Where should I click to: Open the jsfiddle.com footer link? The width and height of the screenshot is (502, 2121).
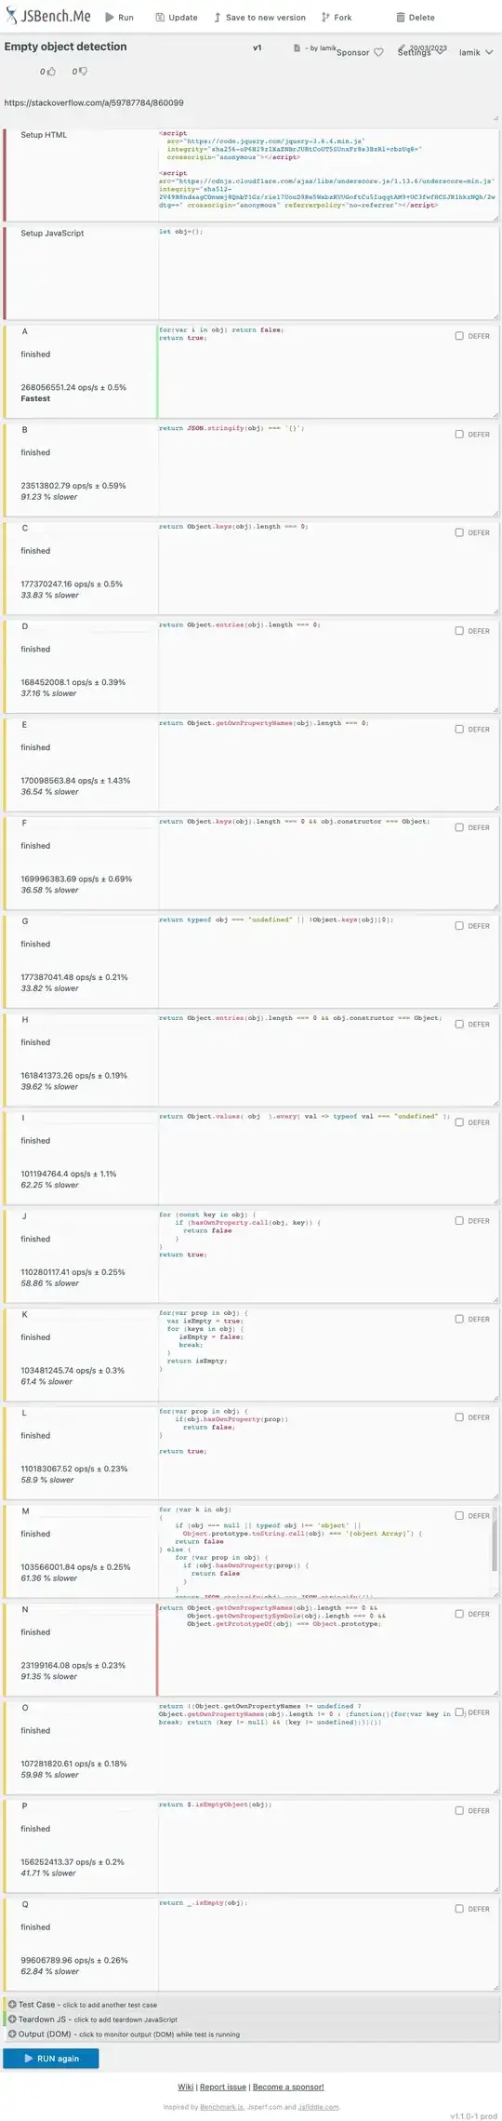[320, 2107]
